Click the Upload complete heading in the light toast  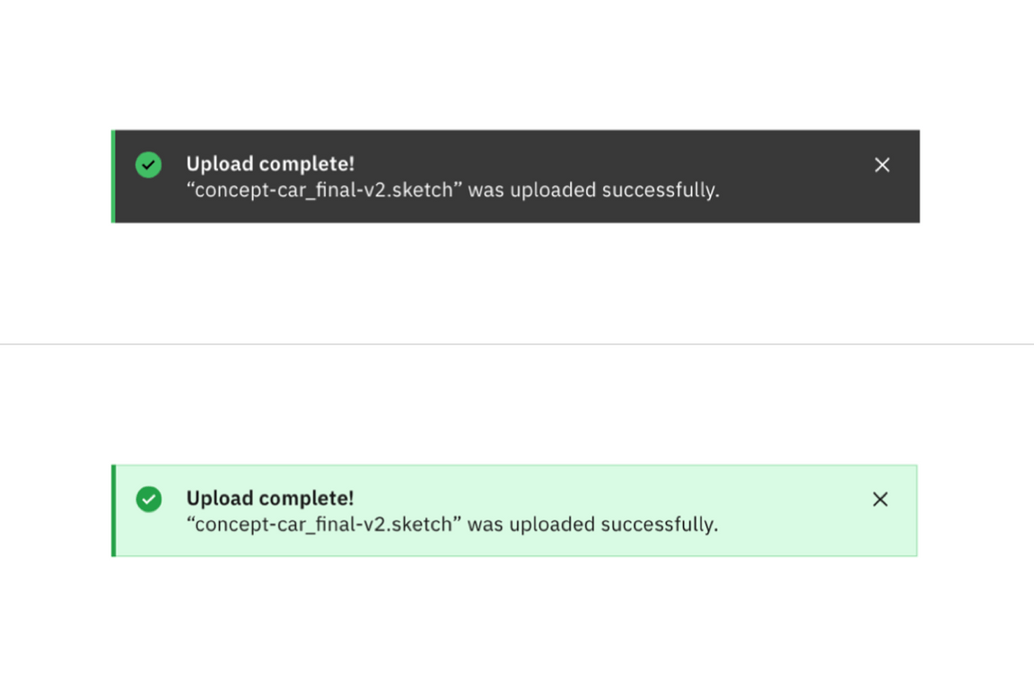tap(269, 498)
